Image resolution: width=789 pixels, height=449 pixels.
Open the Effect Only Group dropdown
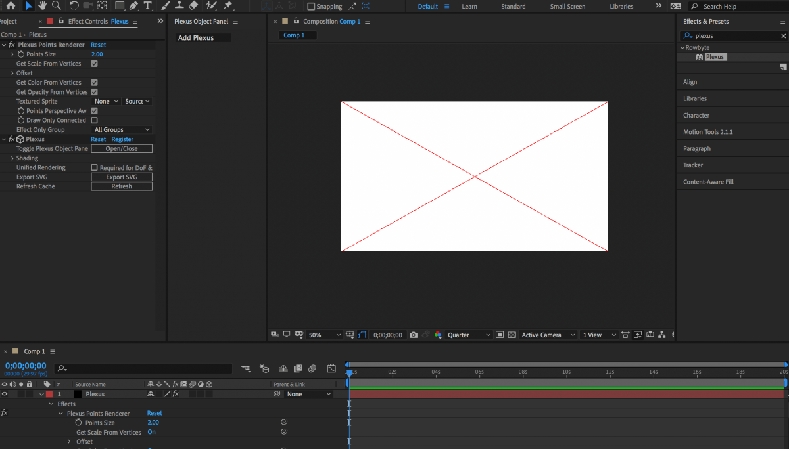click(x=122, y=130)
